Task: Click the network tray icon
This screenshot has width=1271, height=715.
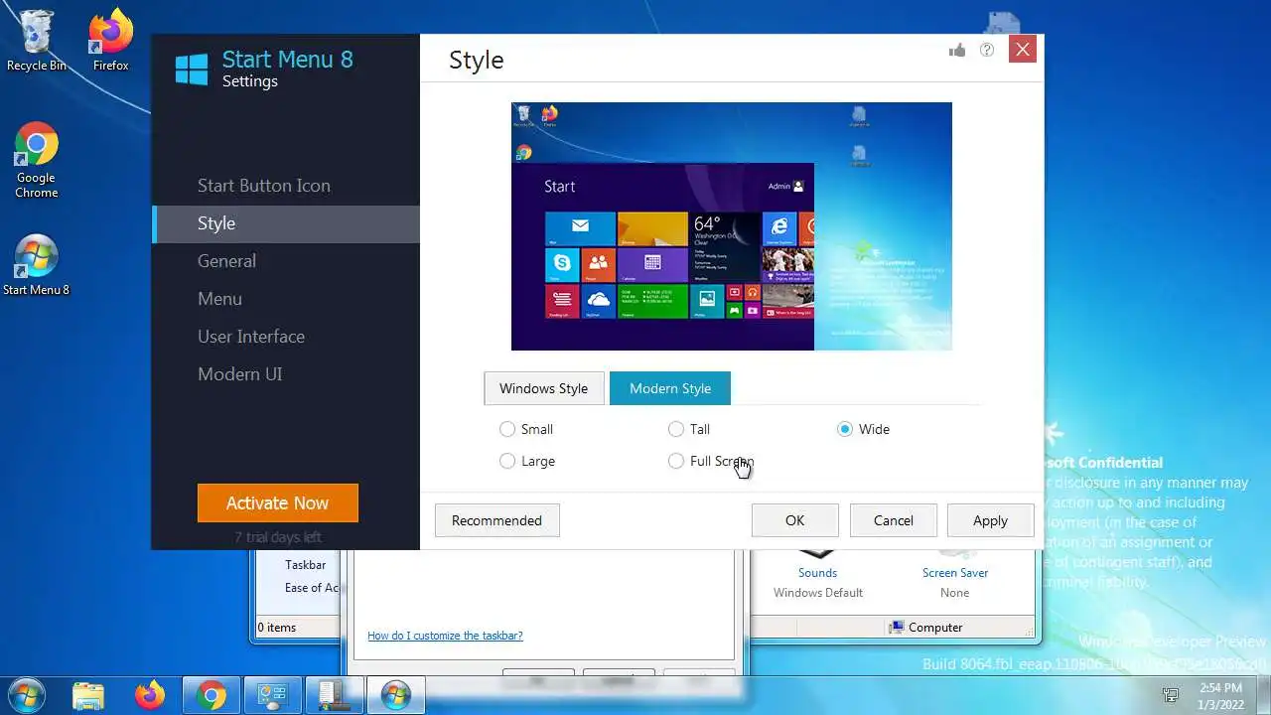Action: tap(1171, 695)
